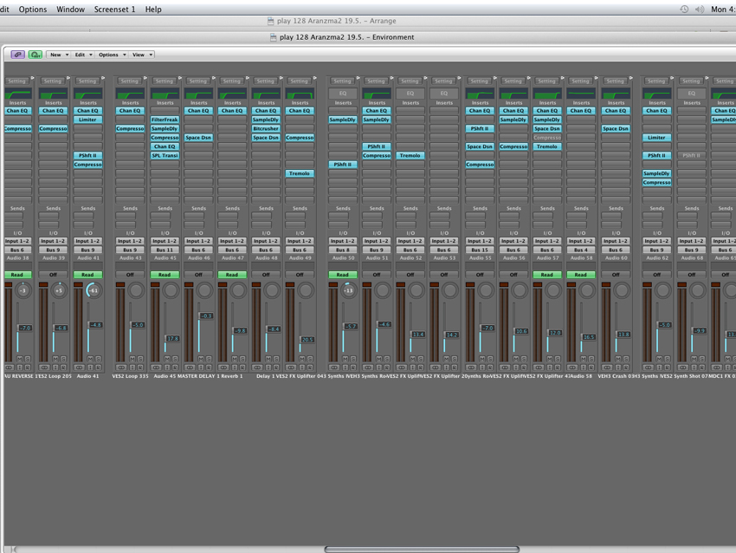Click the horizontal scrollbar thumb at window bottom
This screenshot has width=736, height=553.
422,550
